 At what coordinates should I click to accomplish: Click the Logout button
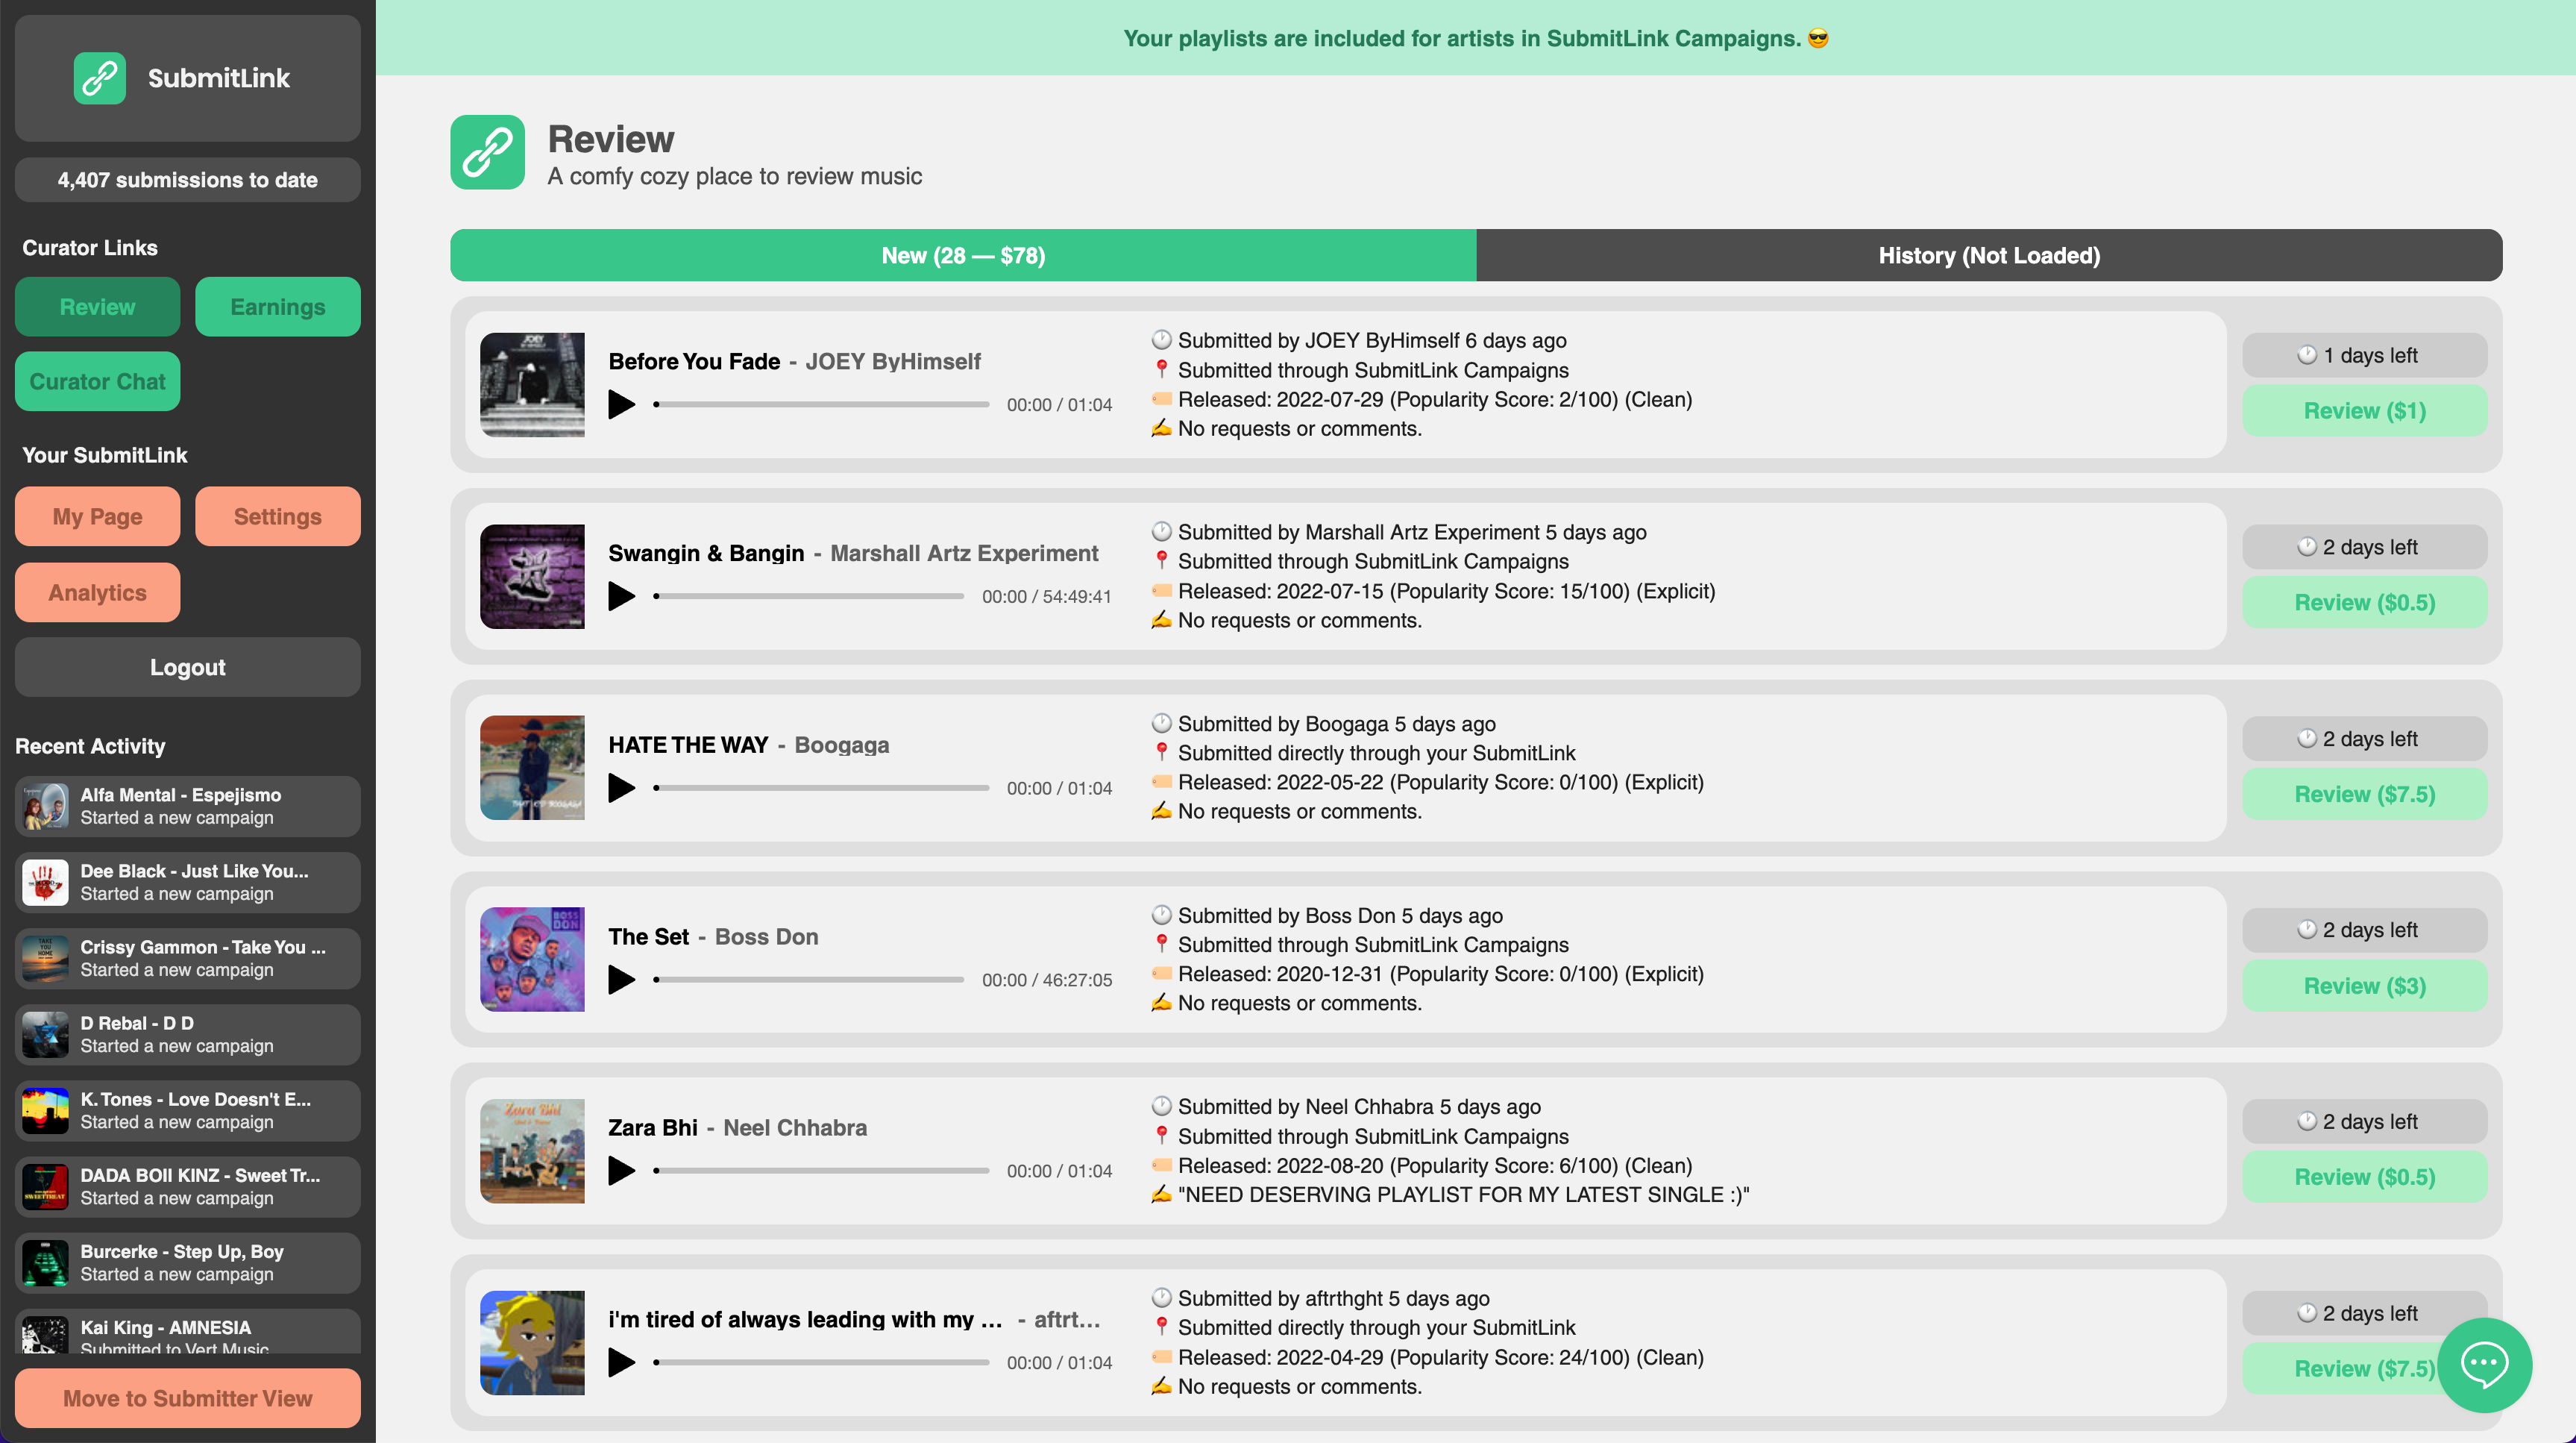point(188,668)
